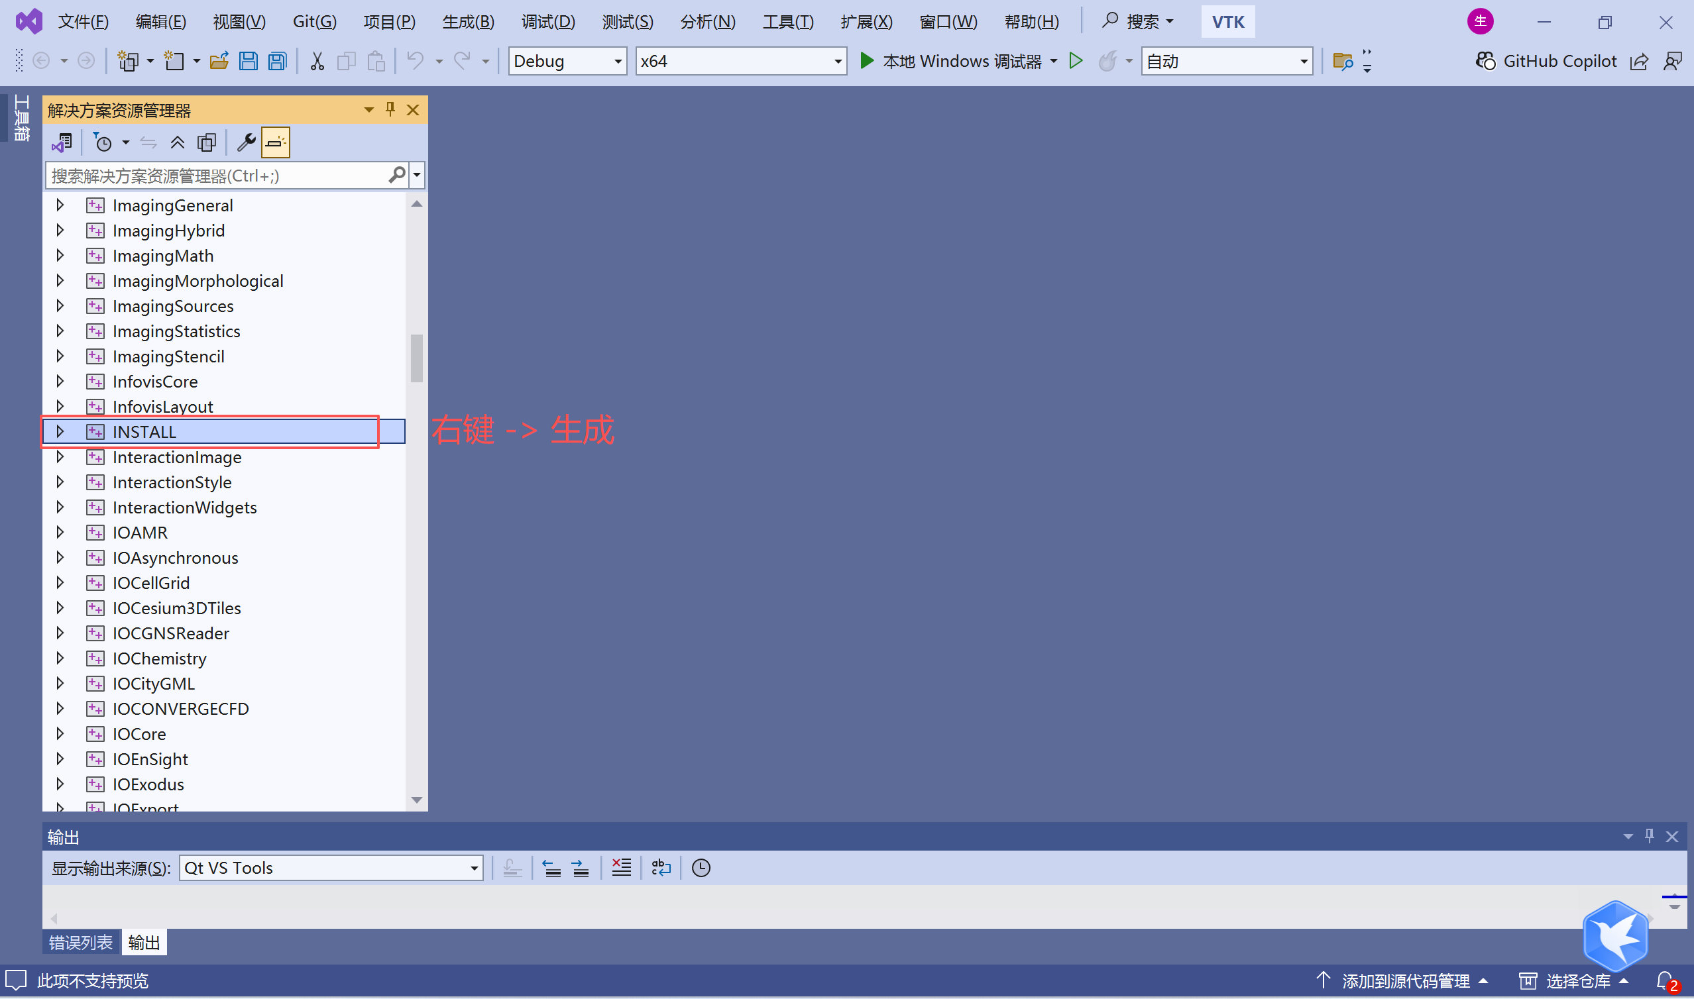The image size is (1694, 999).
Task: Open the Properties wrench icon
Action: click(x=246, y=142)
